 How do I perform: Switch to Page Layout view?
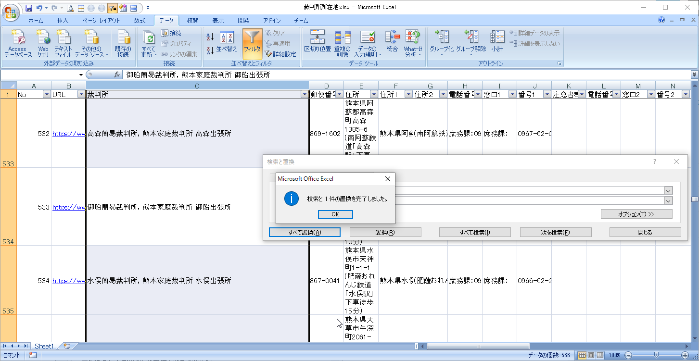pyautogui.click(x=591, y=355)
